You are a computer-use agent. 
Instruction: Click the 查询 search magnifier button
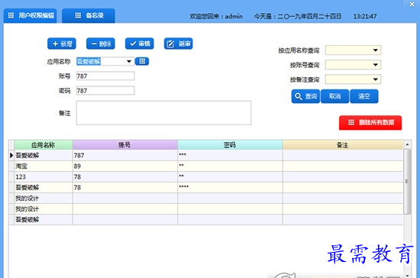pyautogui.click(x=305, y=96)
